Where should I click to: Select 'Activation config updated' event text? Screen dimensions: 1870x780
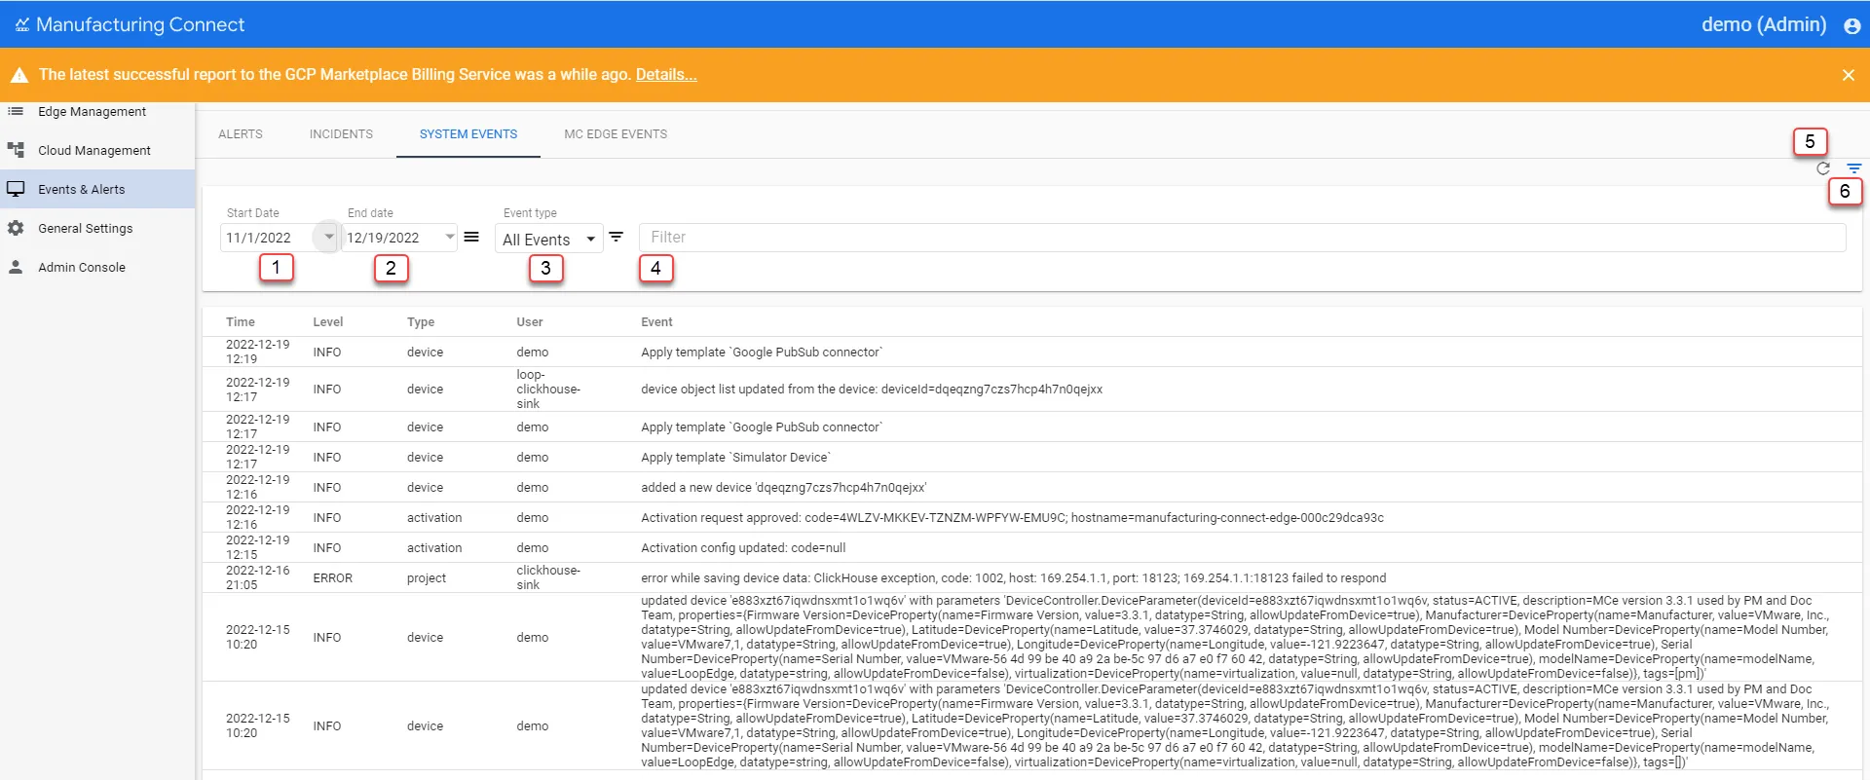pos(743,548)
